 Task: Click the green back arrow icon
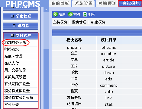[x=56, y=14]
